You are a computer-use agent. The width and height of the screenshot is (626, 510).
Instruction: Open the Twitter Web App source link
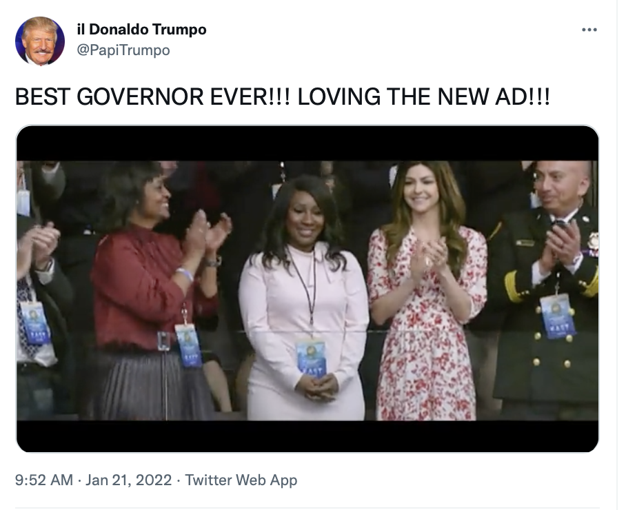tap(241, 480)
